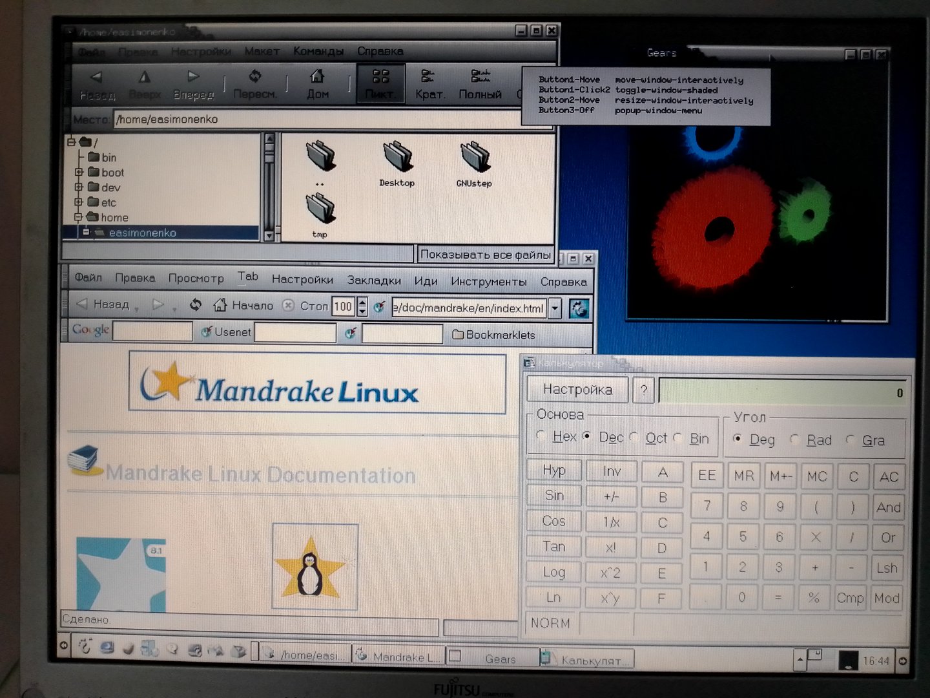
Task: Click the Вверх up arrow in file manager
Action: [x=145, y=77]
